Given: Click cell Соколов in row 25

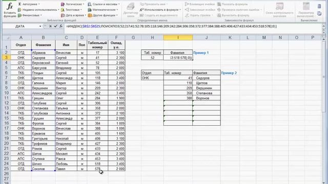Looking at the screenshot, I should pos(43,169).
